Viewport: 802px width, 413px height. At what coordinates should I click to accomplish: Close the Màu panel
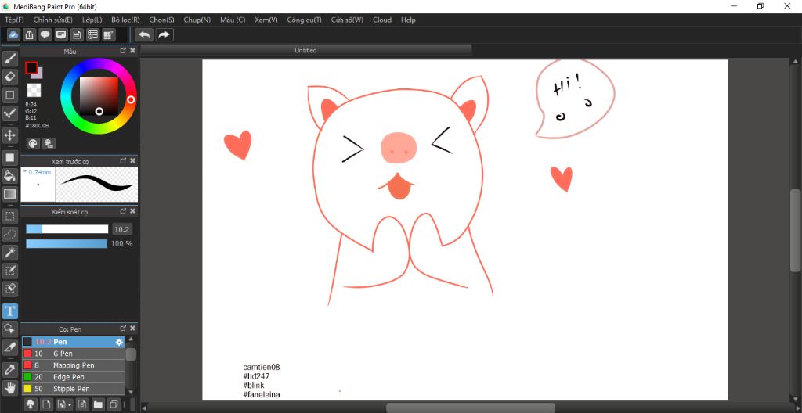point(132,51)
